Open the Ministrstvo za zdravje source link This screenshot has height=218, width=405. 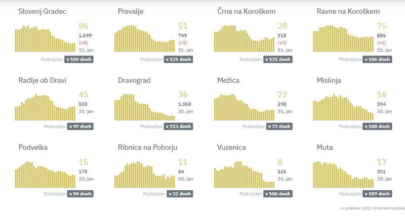(387, 208)
